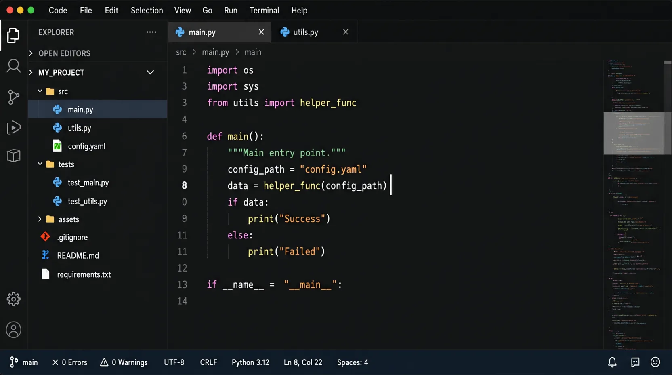Change encoding via UTF-8 status item

coord(174,362)
